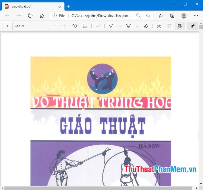Go back to previous page
The image size is (203, 190).
(x=7, y=16)
